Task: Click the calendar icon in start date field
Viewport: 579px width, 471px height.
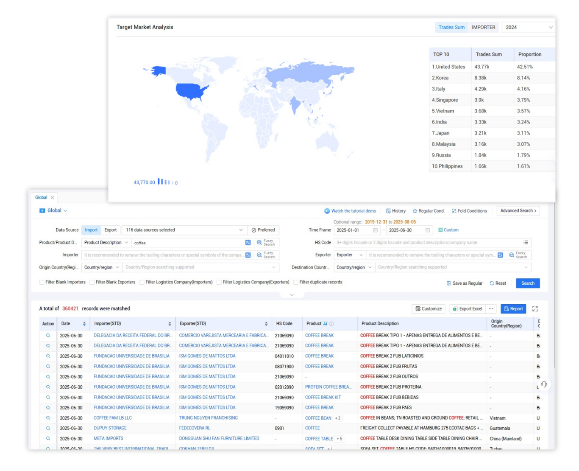Action: [x=375, y=230]
